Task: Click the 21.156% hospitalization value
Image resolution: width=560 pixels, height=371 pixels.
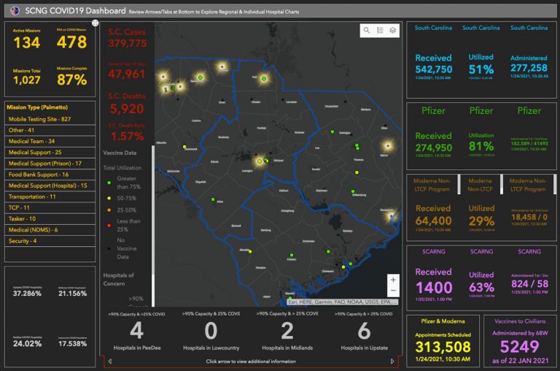Action: (x=72, y=294)
